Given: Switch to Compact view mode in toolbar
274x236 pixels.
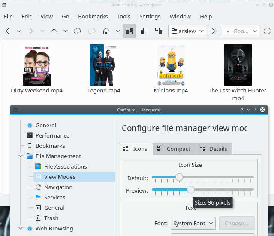Looking at the screenshot, I should click(x=144, y=31).
